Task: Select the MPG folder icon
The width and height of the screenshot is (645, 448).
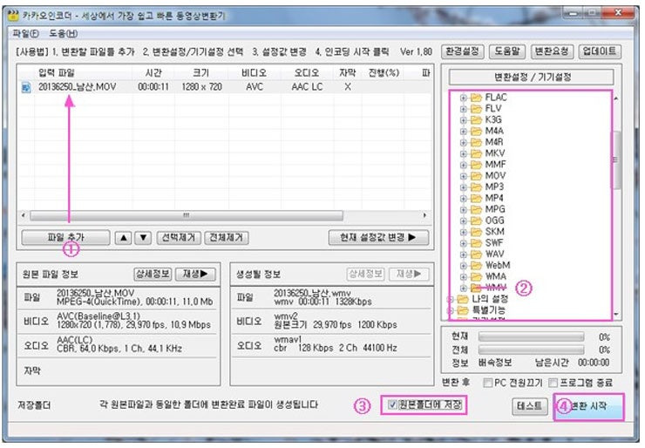Action: (x=476, y=209)
